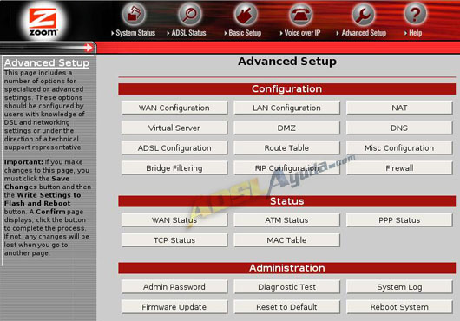Open DNS settings
Viewport: 460px width, 321px height.
[399, 128]
